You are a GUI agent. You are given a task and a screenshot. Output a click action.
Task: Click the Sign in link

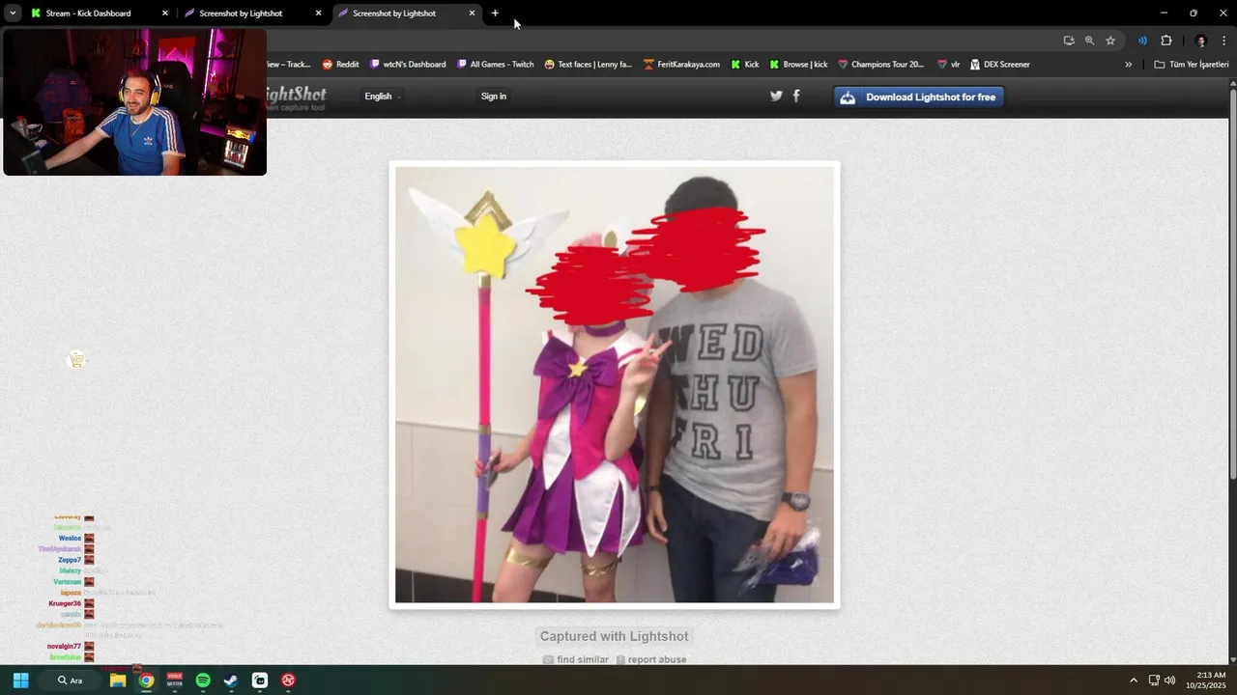click(494, 97)
